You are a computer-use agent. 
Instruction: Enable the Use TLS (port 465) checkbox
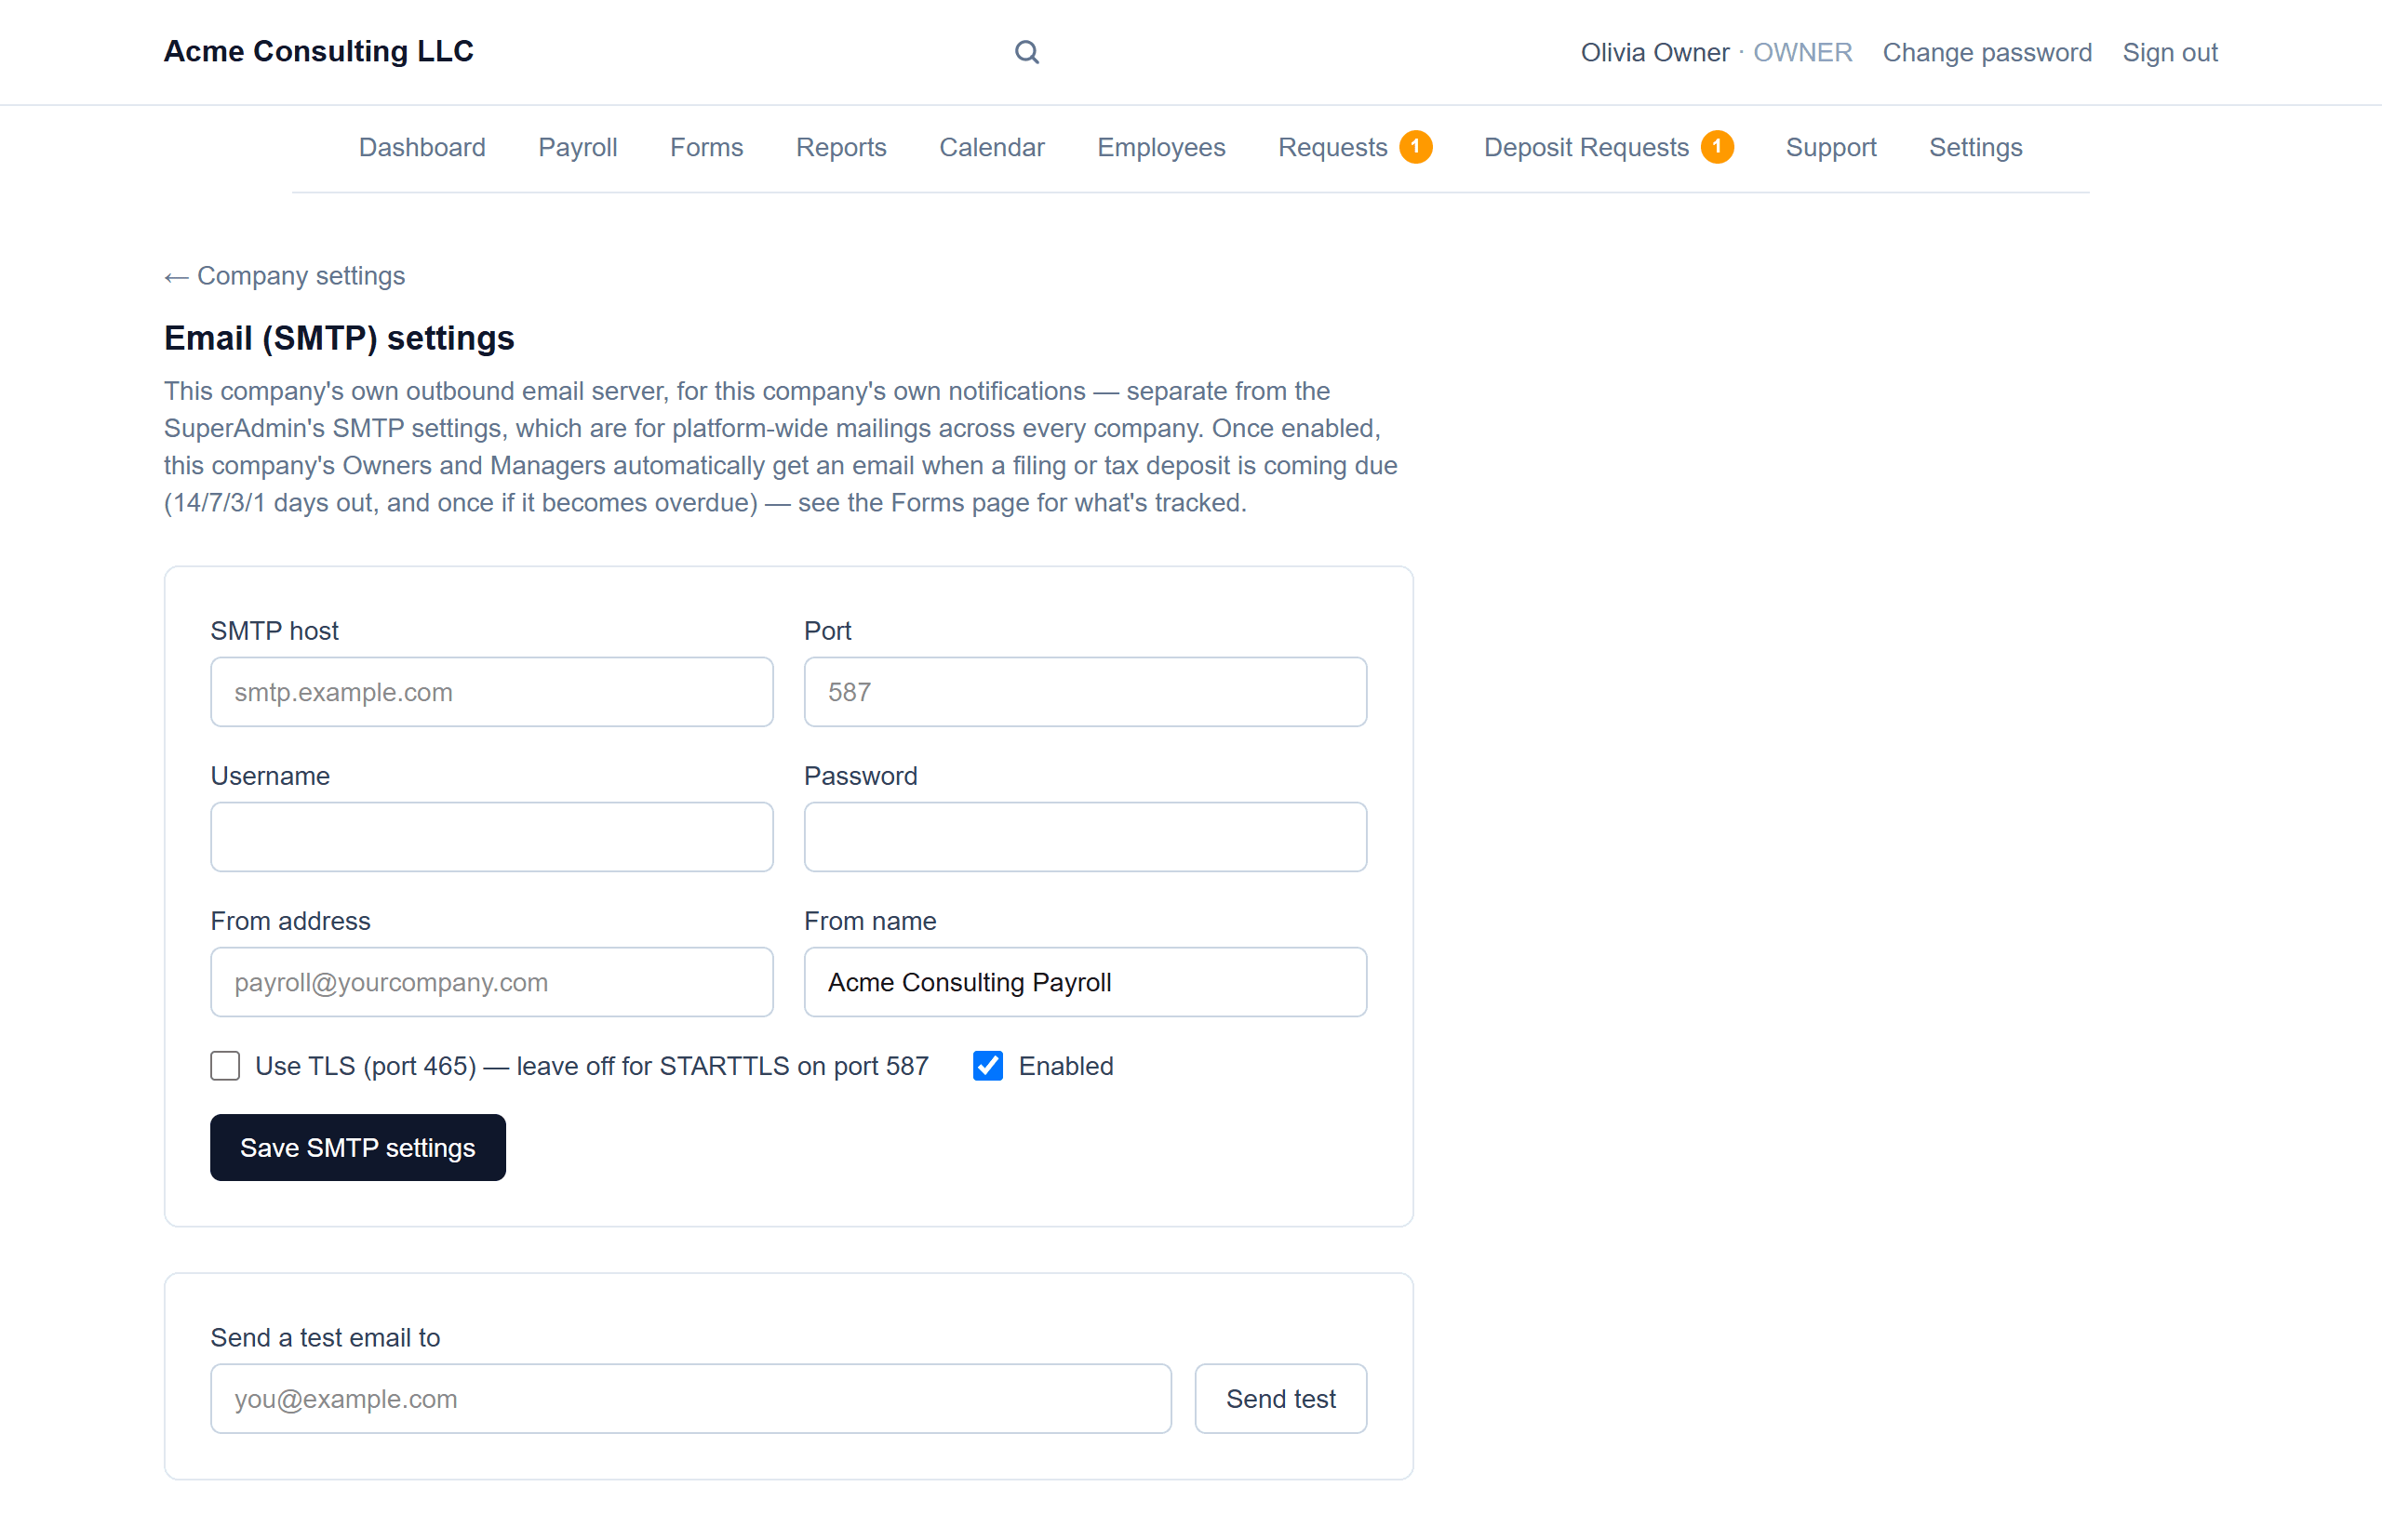(225, 1066)
